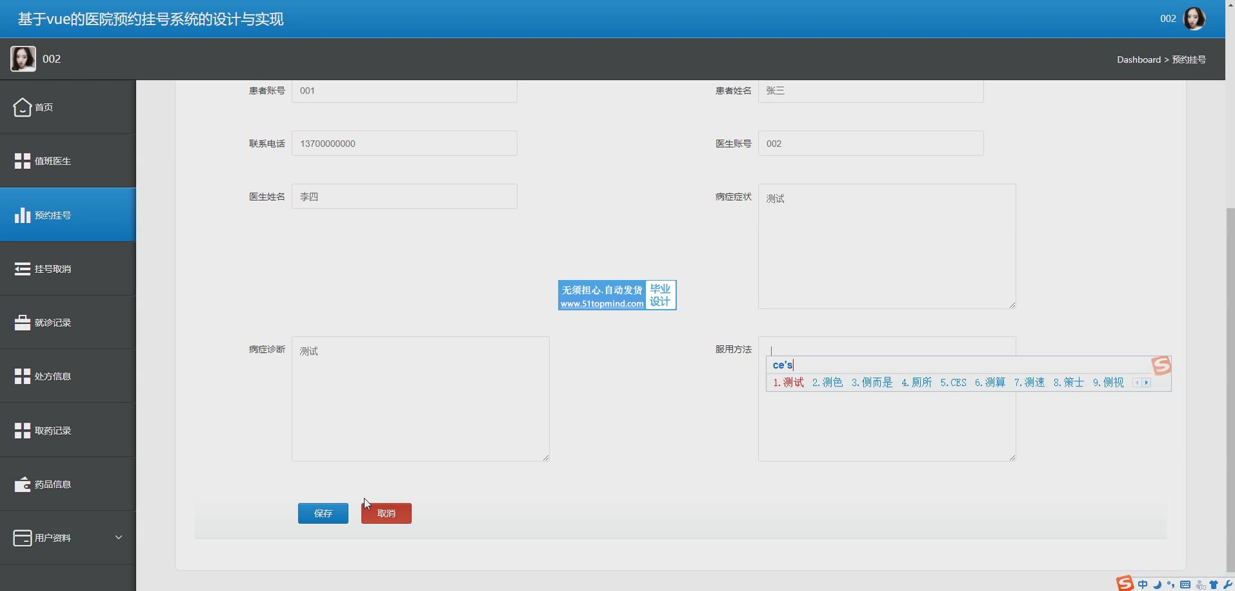The height and width of the screenshot is (591, 1235).
Task: Open the IME soft keyboard icon
Action: (1185, 585)
